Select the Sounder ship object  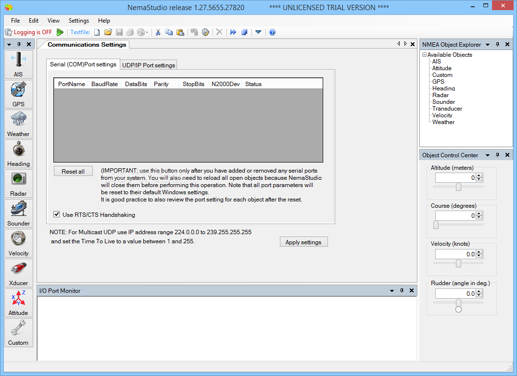pos(18,213)
